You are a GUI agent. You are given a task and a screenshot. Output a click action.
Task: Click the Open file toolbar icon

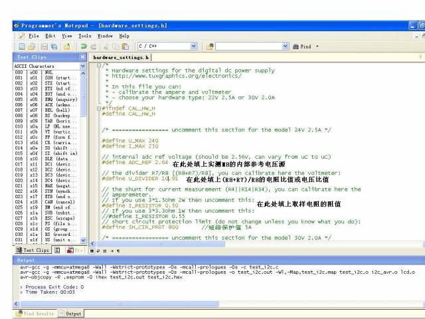pos(31,47)
